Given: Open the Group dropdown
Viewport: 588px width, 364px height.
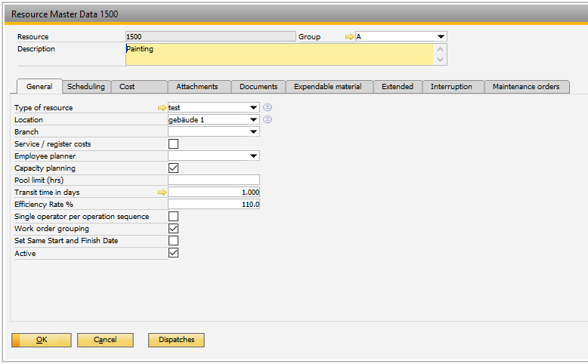Looking at the screenshot, I should (x=441, y=36).
